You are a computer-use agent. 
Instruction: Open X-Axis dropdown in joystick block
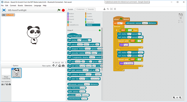click(85, 95)
